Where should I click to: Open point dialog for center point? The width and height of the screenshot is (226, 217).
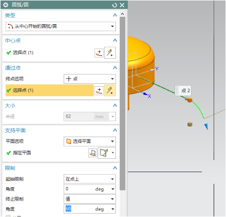pyautogui.click(x=99, y=53)
